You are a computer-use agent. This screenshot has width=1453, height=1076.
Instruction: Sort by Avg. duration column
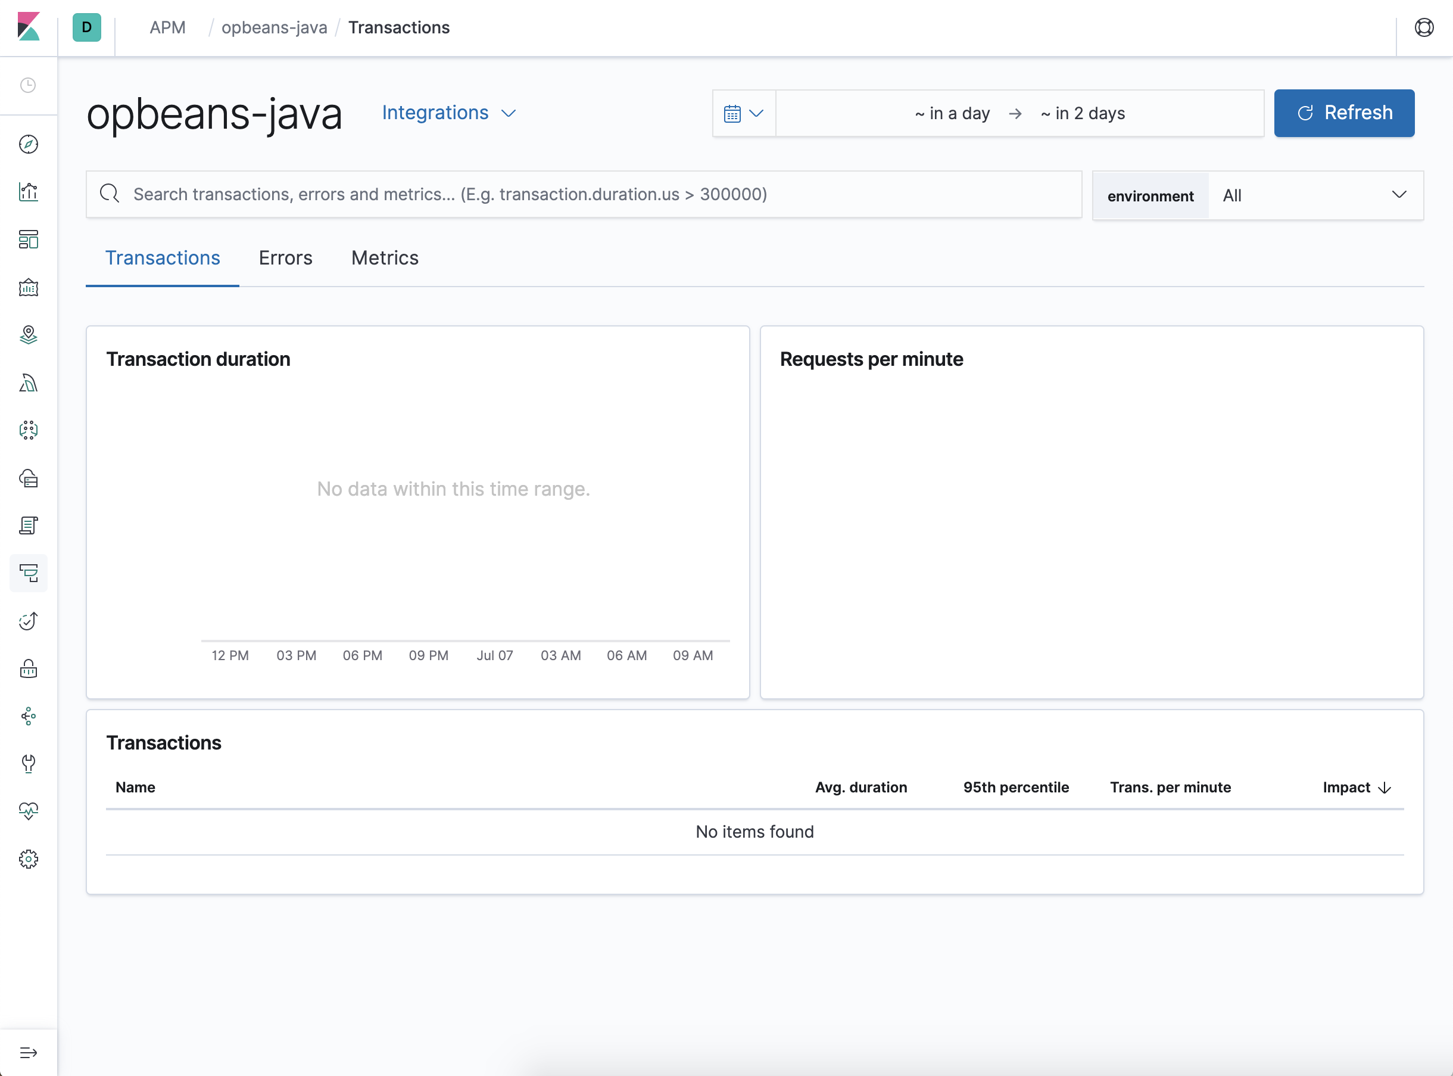point(860,788)
